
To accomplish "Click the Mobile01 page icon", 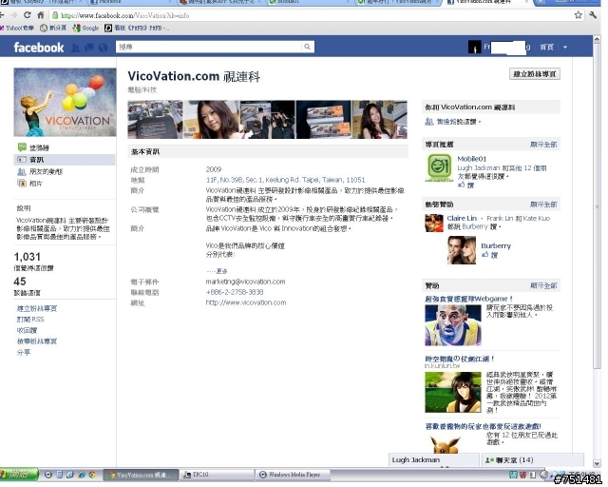I will pos(439,167).
